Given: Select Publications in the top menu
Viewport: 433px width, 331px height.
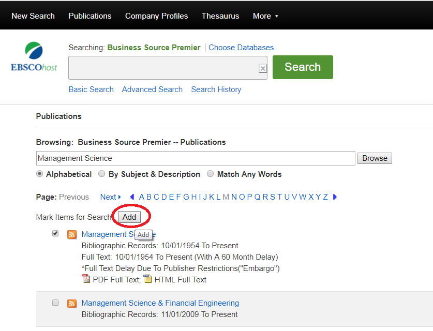Looking at the screenshot, I should click(x=89, y=16).
